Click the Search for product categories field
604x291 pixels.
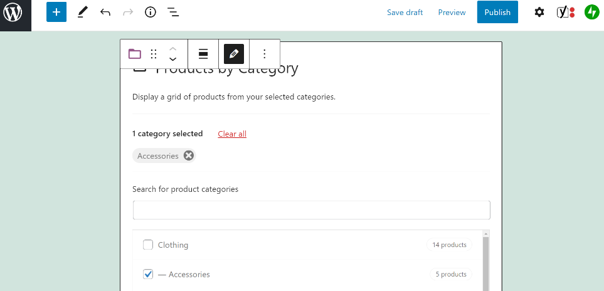[x=311, y=210]
